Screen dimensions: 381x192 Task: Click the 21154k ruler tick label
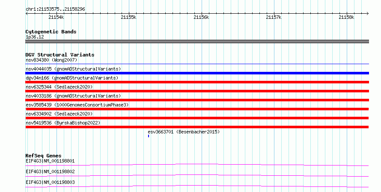click(56, 17)
